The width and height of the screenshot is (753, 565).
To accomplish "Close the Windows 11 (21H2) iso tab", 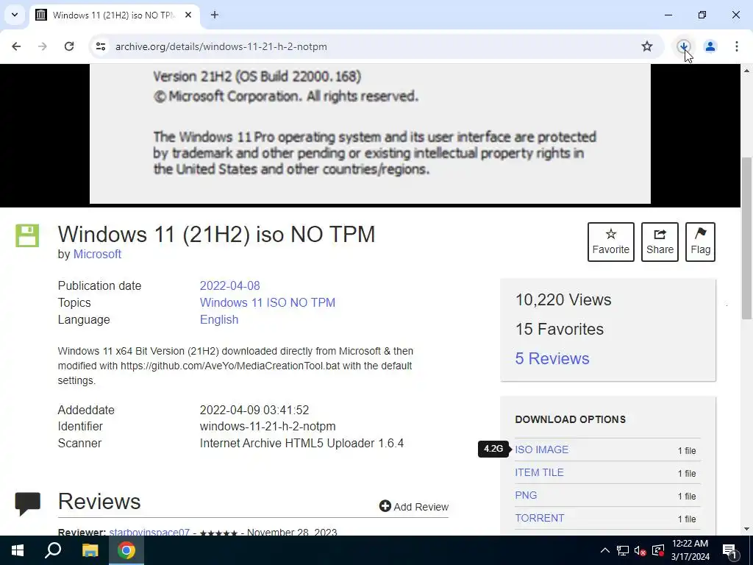I will (x=188, y=15).
